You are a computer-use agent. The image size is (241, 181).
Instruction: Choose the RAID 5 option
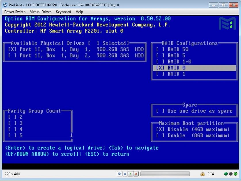[171, 55]
